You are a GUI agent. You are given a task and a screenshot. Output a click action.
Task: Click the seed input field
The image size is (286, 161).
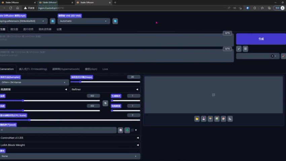(x=58, y=130)
